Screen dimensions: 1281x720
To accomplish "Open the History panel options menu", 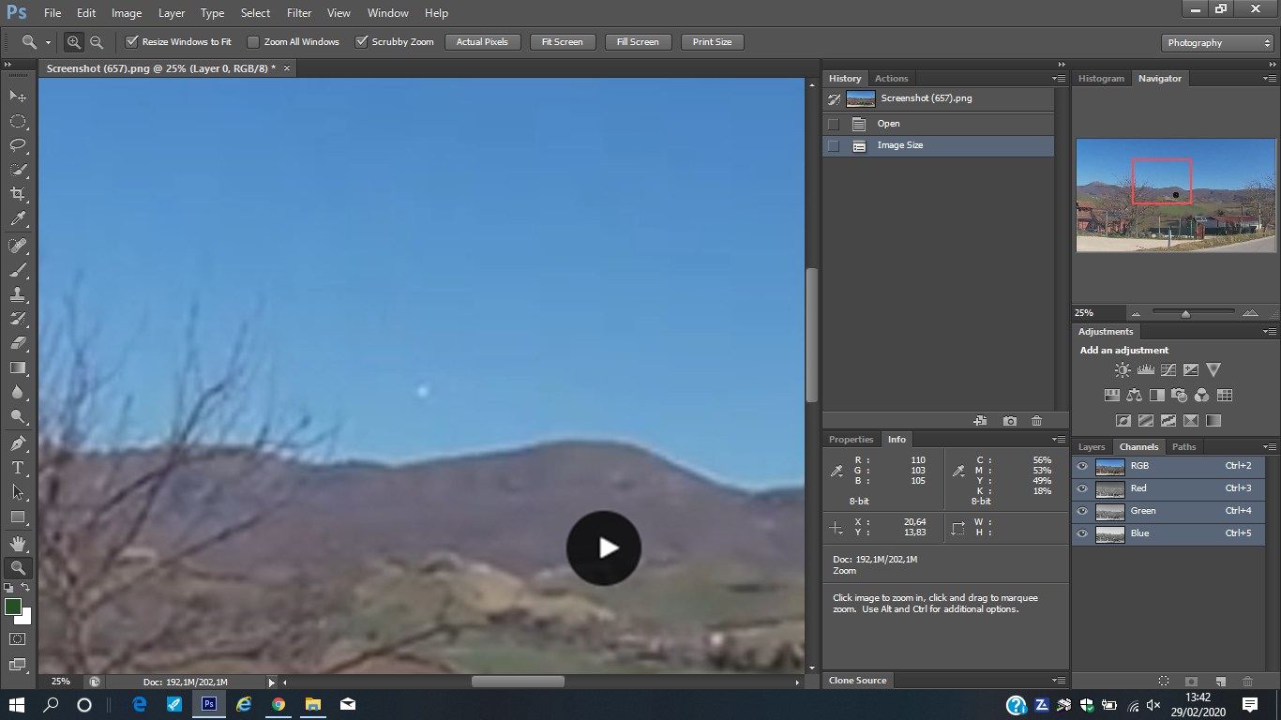I will [1059, 79].
